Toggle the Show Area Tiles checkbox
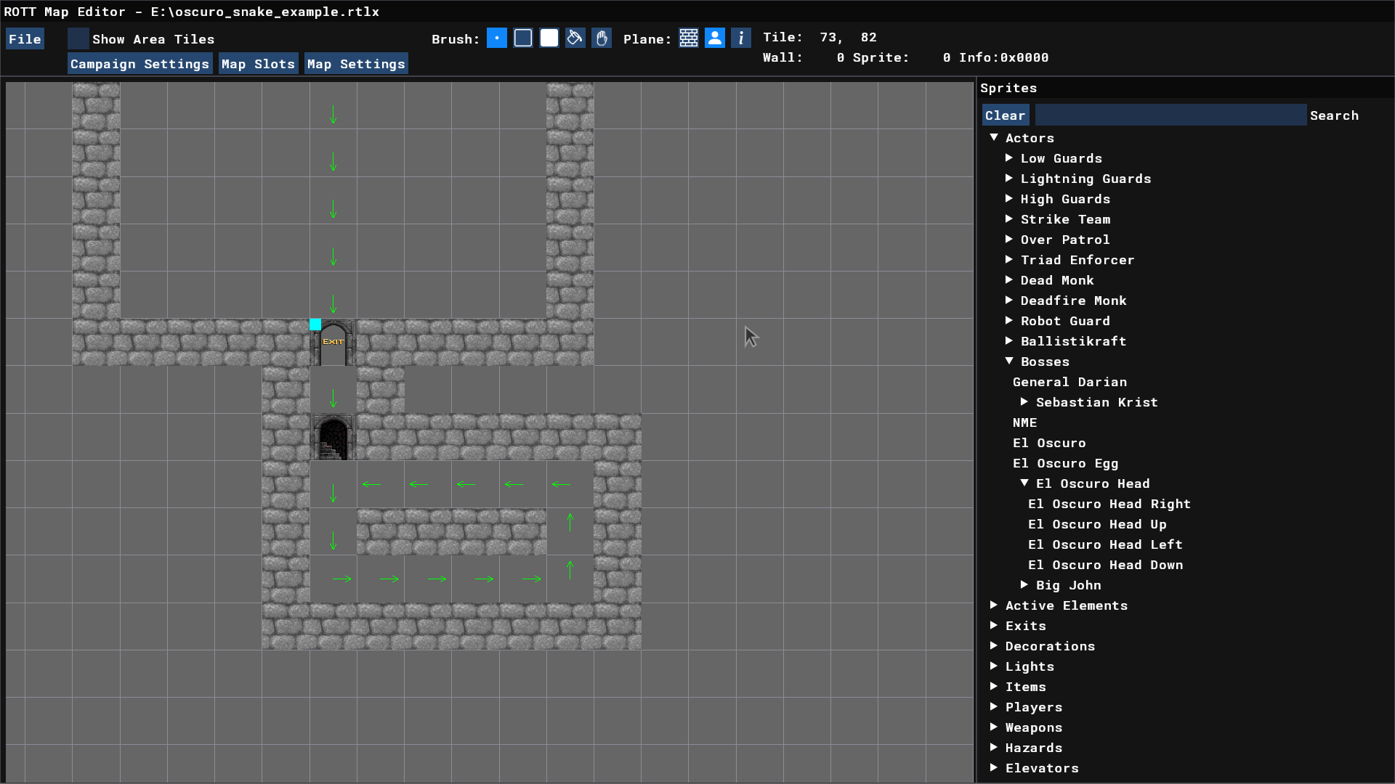The image size is (1395, 784). click(x=78, y=38)
